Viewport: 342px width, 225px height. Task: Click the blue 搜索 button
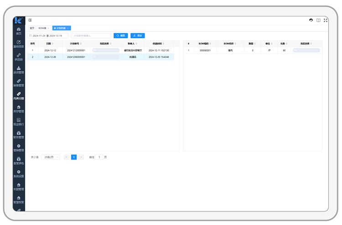coord(121,36)
